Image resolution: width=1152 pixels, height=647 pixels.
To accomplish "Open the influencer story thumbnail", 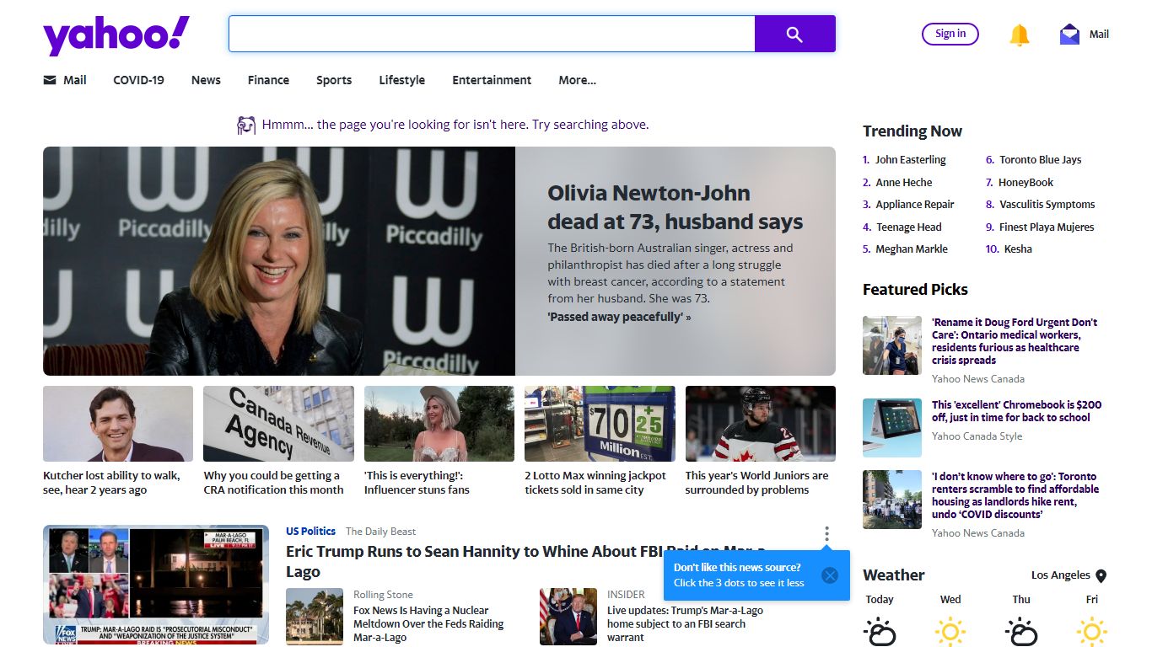I will pyautogui.click(x=439, y=424).
